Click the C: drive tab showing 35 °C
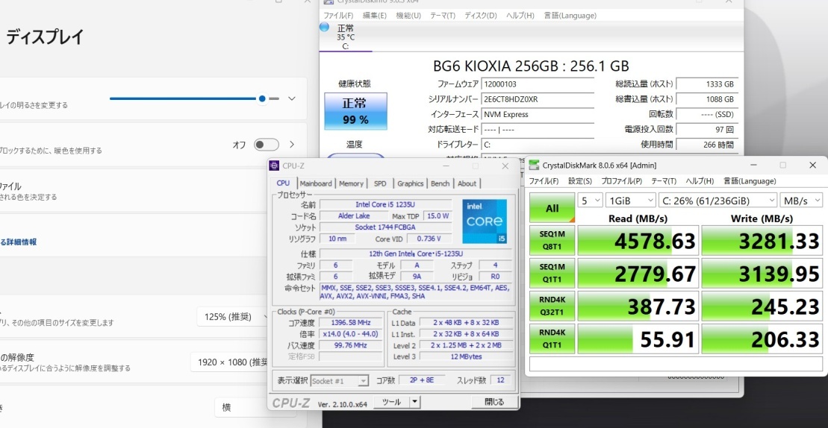 tap(346, 37)
